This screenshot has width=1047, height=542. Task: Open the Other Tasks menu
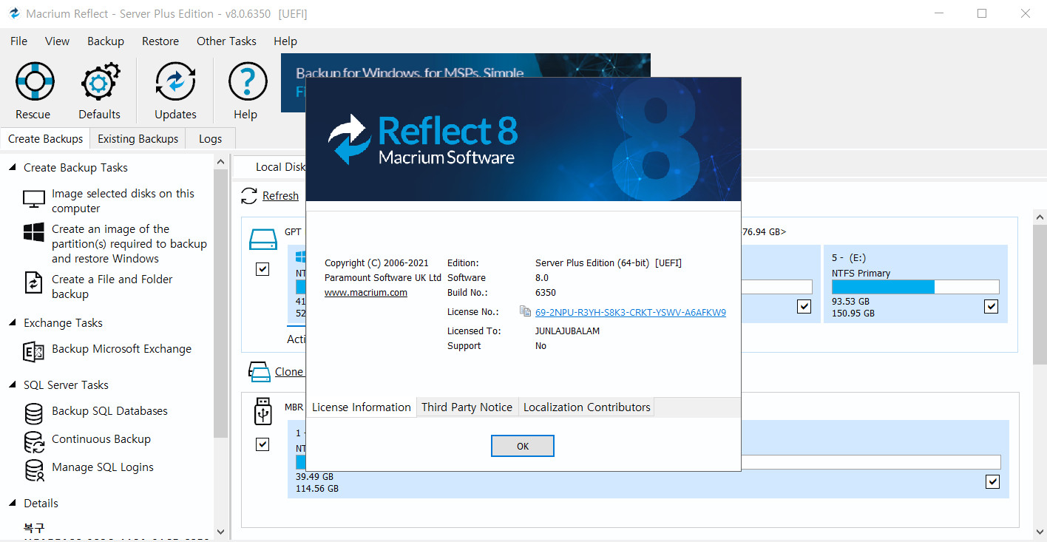click(226, 41)
